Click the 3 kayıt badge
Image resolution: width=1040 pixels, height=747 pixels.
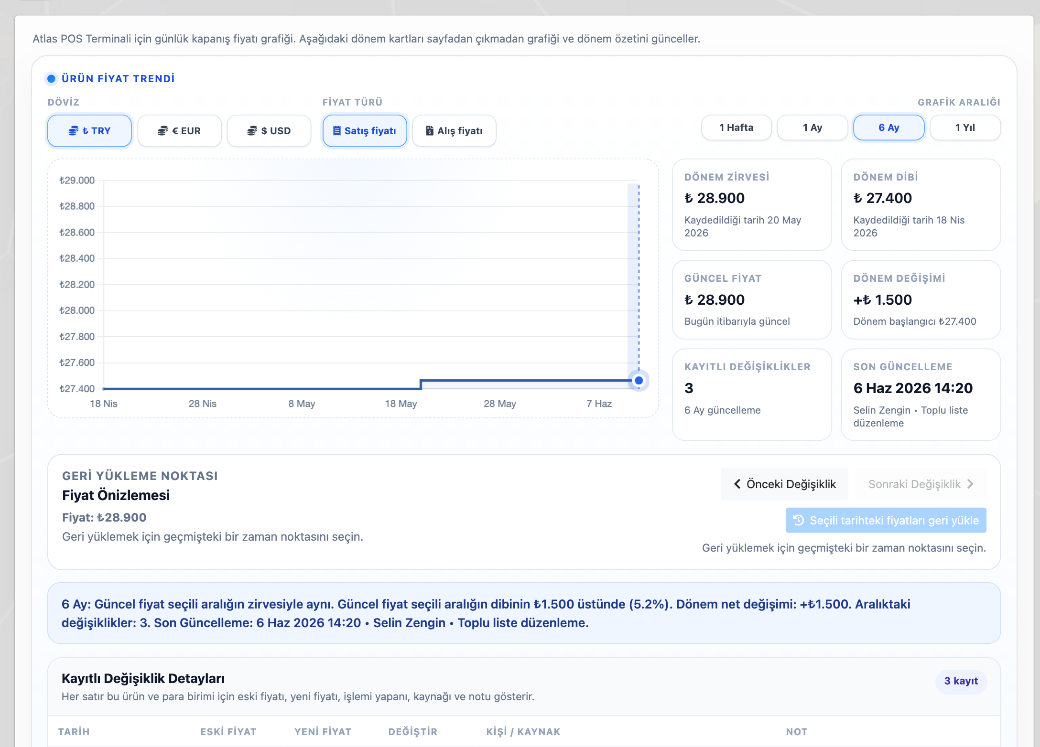point(961,681)
